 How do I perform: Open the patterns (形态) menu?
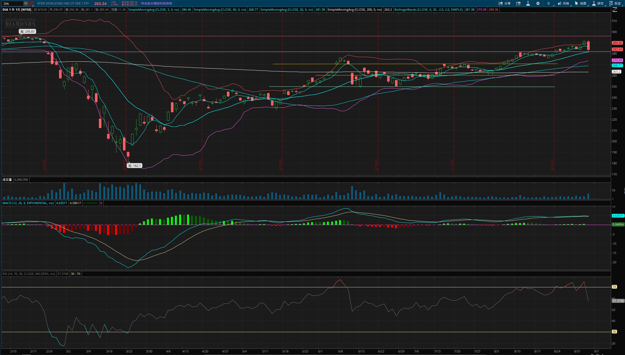click(615, 3)
